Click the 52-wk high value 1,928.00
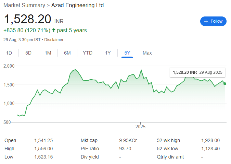This screenshot has width=231, height=164. point(210,140)
